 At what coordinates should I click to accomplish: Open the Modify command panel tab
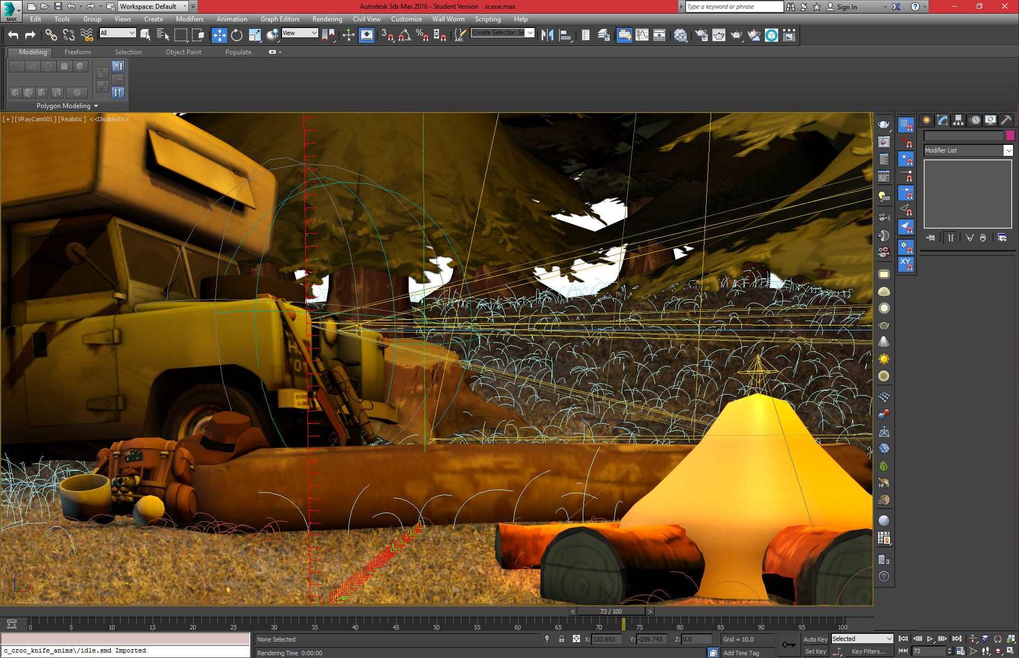coord(943,120)
